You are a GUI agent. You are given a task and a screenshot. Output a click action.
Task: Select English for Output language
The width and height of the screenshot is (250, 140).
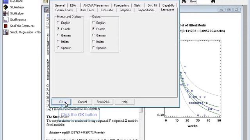(x=93, y=23)
